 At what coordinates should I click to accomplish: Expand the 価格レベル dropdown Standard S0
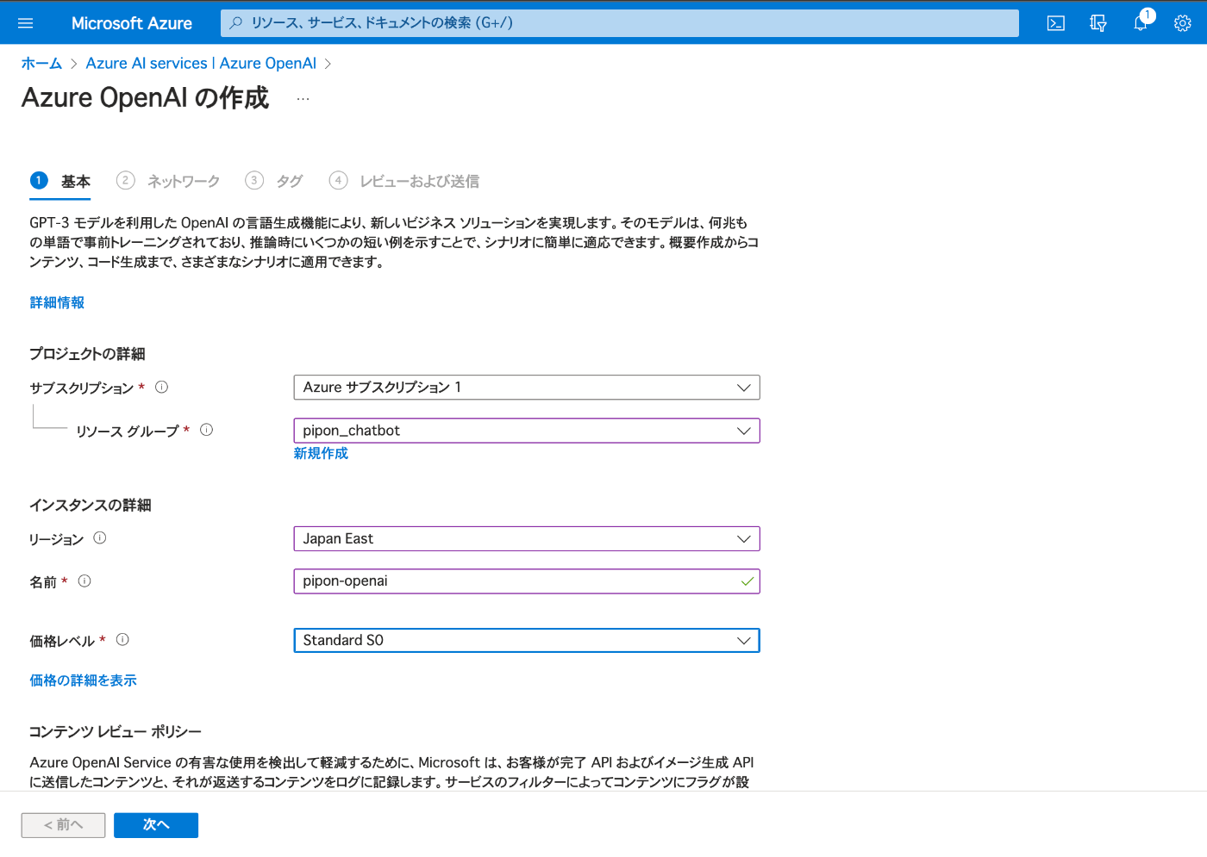coord(527,641)
